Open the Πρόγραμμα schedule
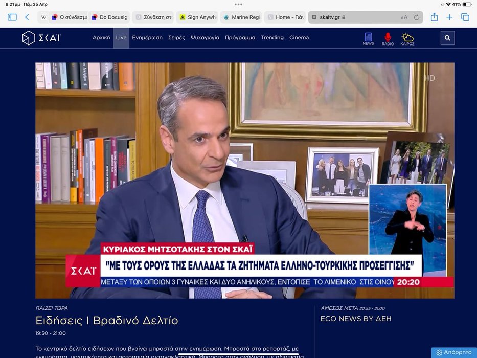Image resolution: width=477 pixels, height=358 pixels. coord(240,38)
